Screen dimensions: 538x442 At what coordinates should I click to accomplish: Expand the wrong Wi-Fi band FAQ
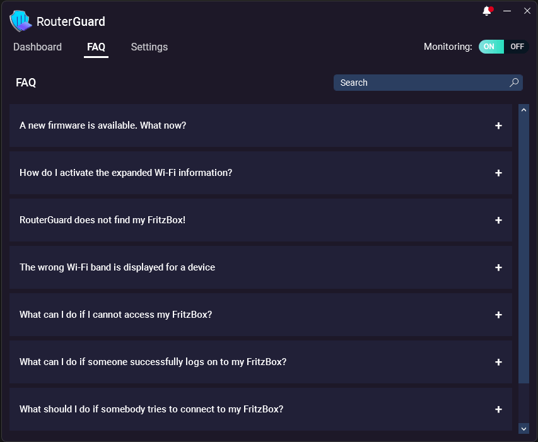pos(498,267)
